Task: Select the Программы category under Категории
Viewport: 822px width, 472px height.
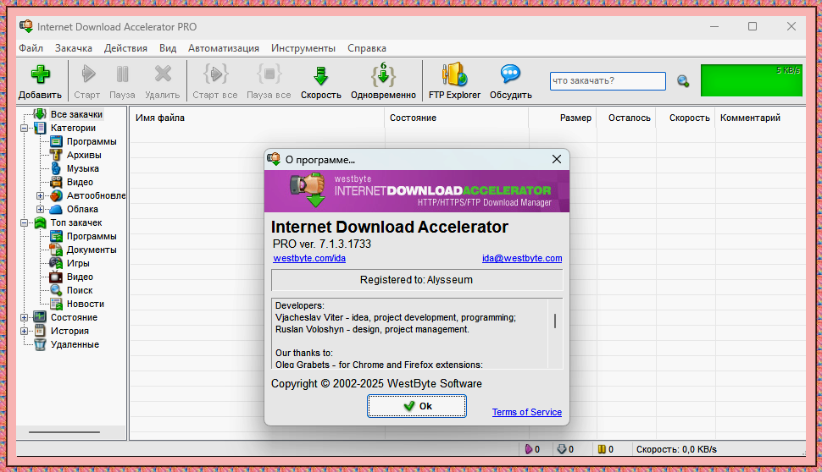Action: [92, 141]
